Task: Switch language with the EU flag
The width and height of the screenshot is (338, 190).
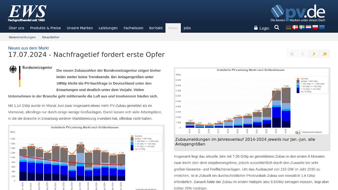Action: point(322,27)
